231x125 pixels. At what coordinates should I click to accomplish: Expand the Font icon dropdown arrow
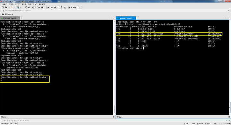point(48,7)
